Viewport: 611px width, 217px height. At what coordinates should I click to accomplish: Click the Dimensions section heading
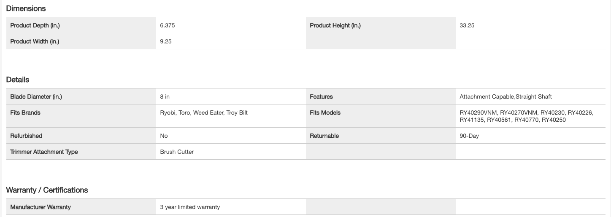pyautogui.click(x=26, y=8)
